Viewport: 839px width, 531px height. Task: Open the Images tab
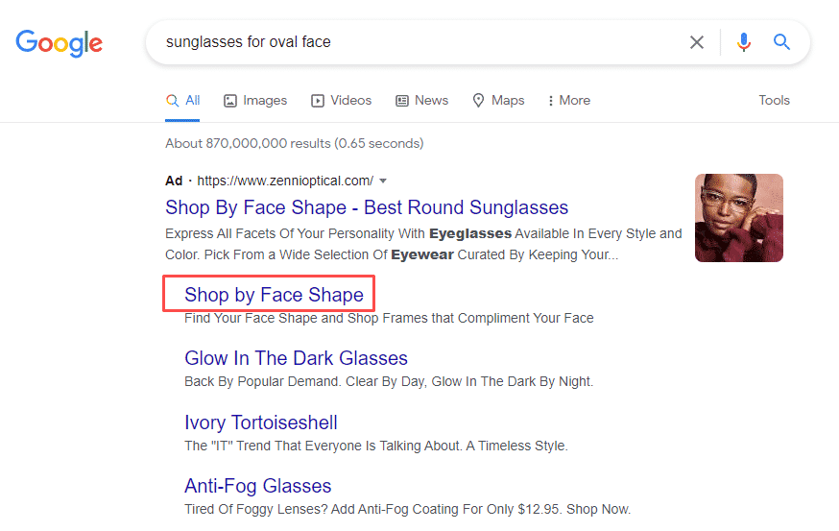[255, 100]
